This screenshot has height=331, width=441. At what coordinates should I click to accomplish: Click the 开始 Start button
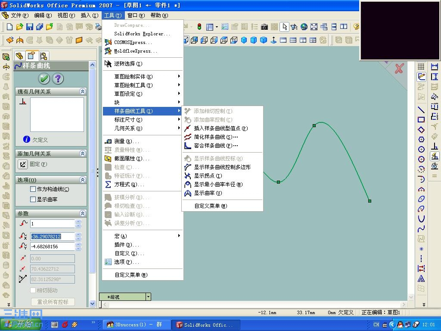(x=21, y=325)
